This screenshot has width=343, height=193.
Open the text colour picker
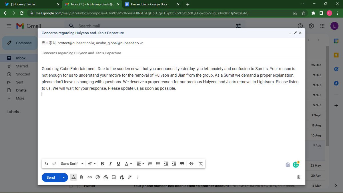point(128,164)
